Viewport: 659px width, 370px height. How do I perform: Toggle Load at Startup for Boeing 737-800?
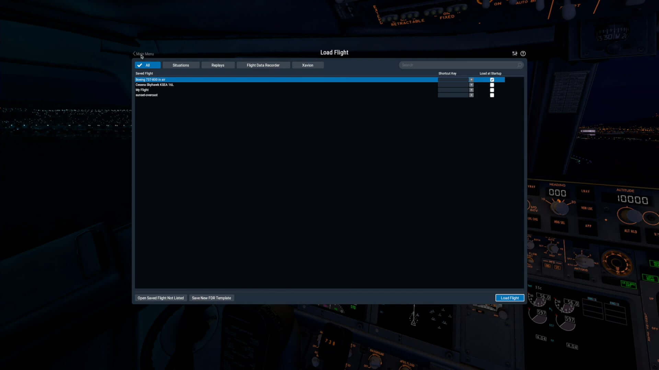(492, 79)
